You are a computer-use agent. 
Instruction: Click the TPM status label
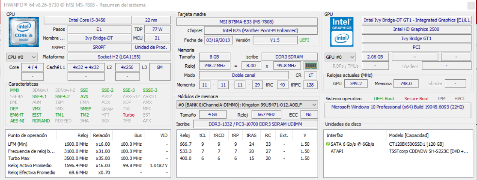click(x=441, y=99)
